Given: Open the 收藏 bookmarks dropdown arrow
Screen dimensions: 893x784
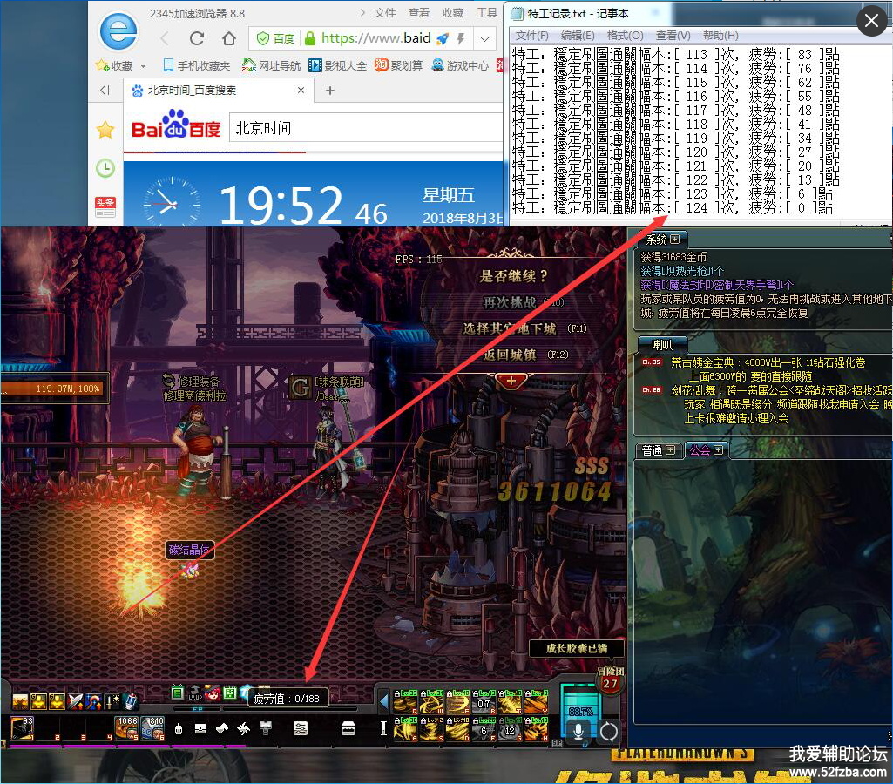Looking at the screenshot, I should pyautogui.click(x=143, y=66).
